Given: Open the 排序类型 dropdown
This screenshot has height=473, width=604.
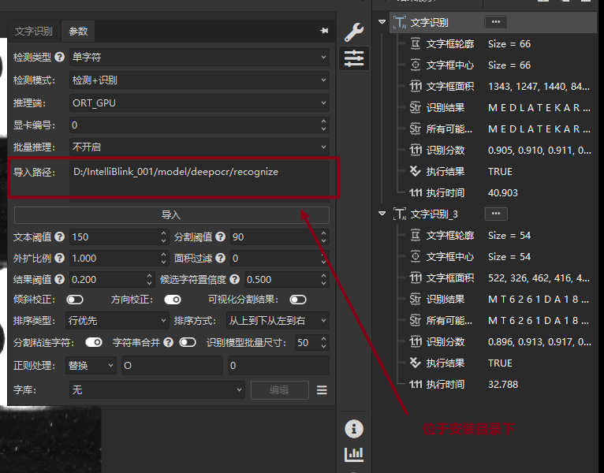Looking at the screenshot, I should pyautogui.click(x=118, y=321).
